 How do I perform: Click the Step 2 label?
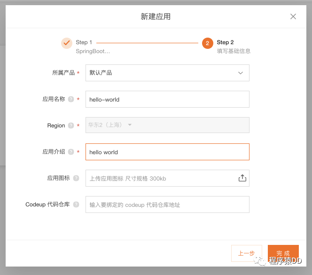pyautogui.click(x=225, y=42)
